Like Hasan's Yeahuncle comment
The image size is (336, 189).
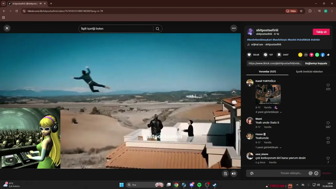[x=328, y=138]
